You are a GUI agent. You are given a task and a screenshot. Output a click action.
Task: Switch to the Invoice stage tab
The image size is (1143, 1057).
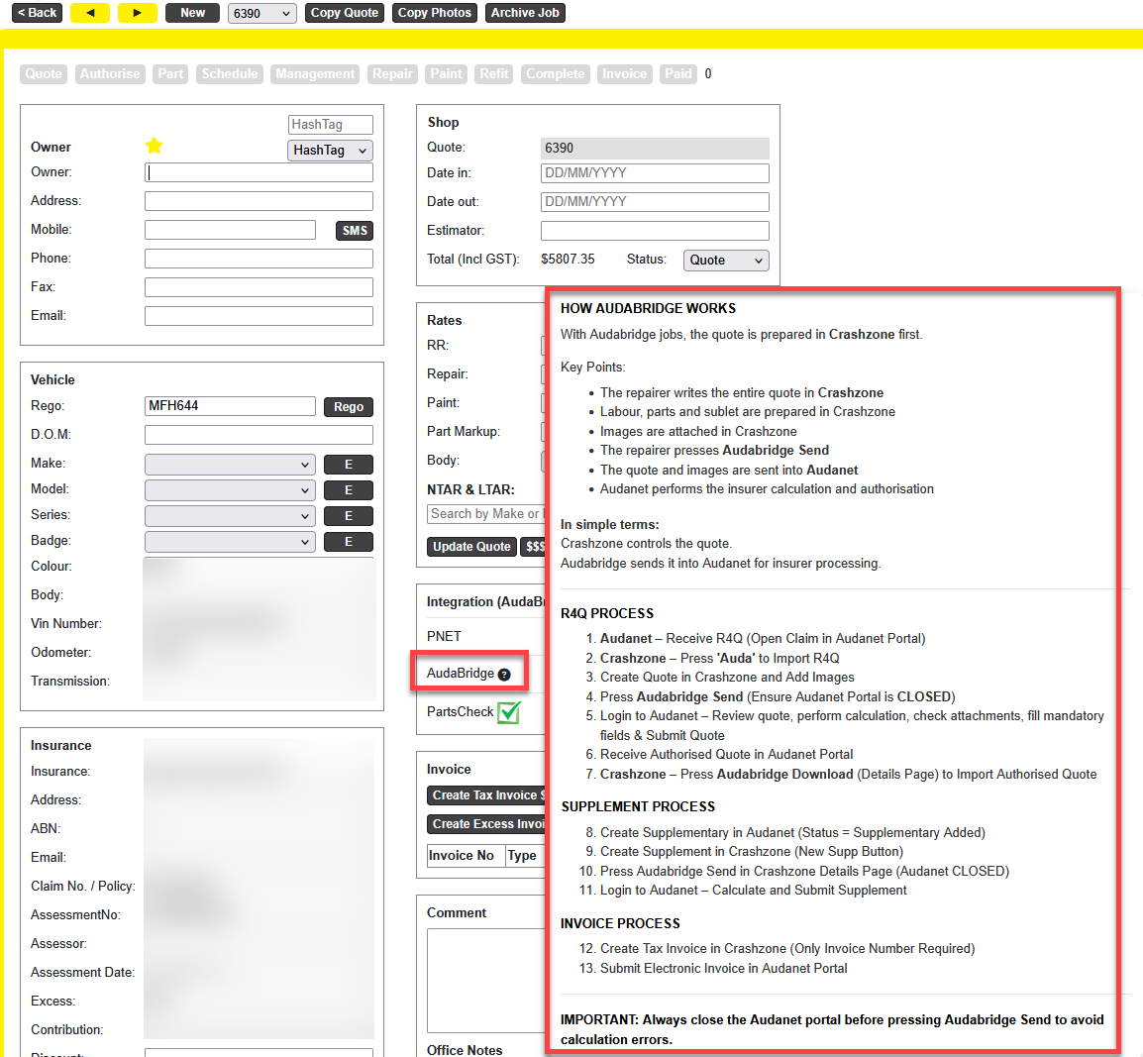coord(624,74)
